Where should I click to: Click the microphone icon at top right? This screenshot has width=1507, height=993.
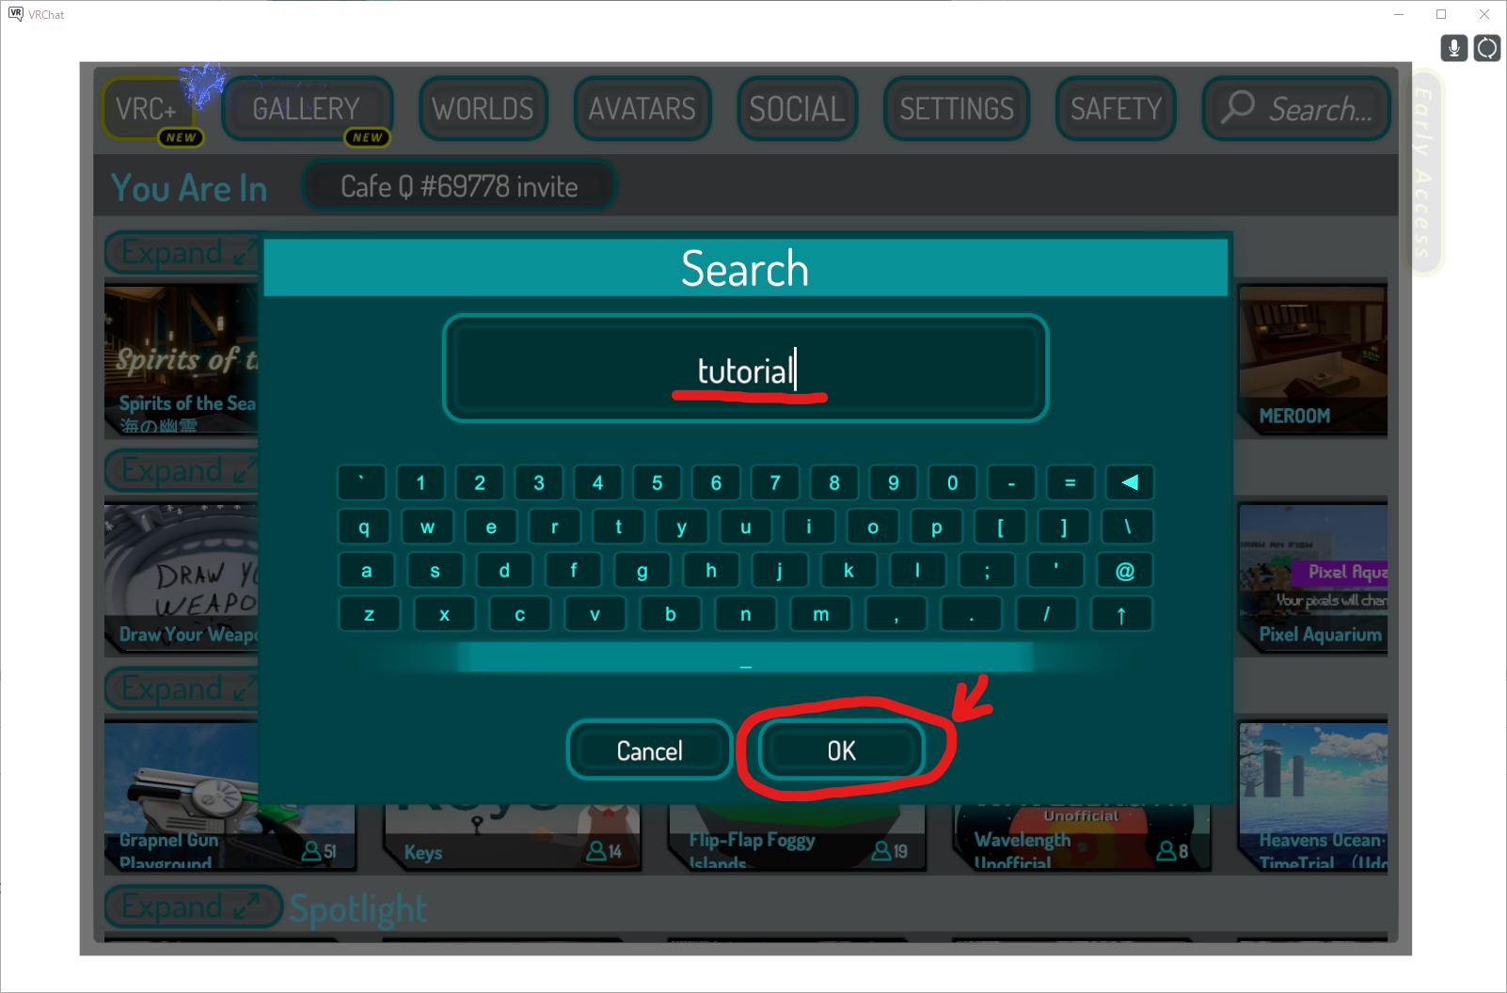(1453, 48)
